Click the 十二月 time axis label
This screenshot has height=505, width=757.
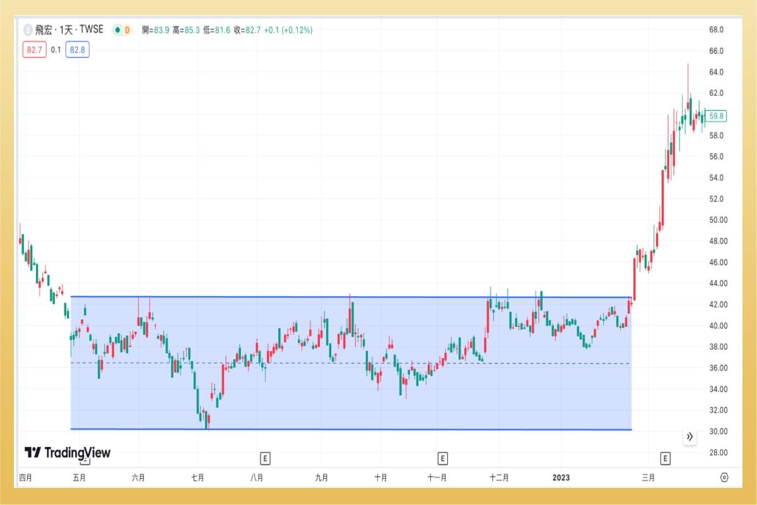(499, 478)
